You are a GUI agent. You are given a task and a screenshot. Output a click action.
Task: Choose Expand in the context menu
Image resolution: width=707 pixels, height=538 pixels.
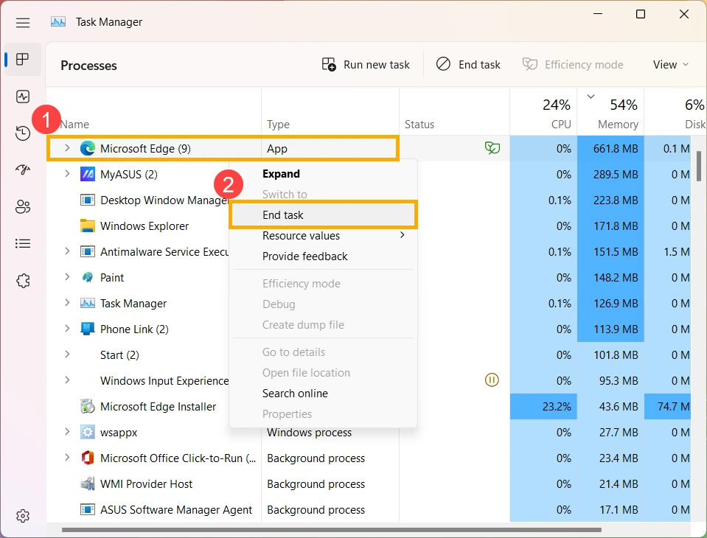point(323,174)
